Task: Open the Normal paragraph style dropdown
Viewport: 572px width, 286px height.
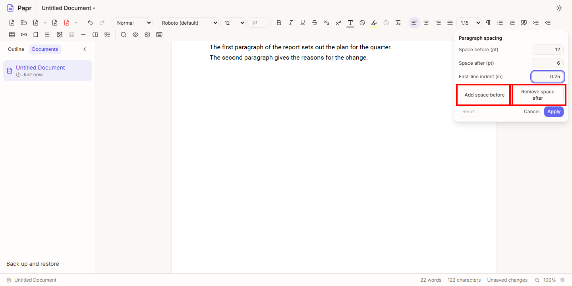Action: 133,23
